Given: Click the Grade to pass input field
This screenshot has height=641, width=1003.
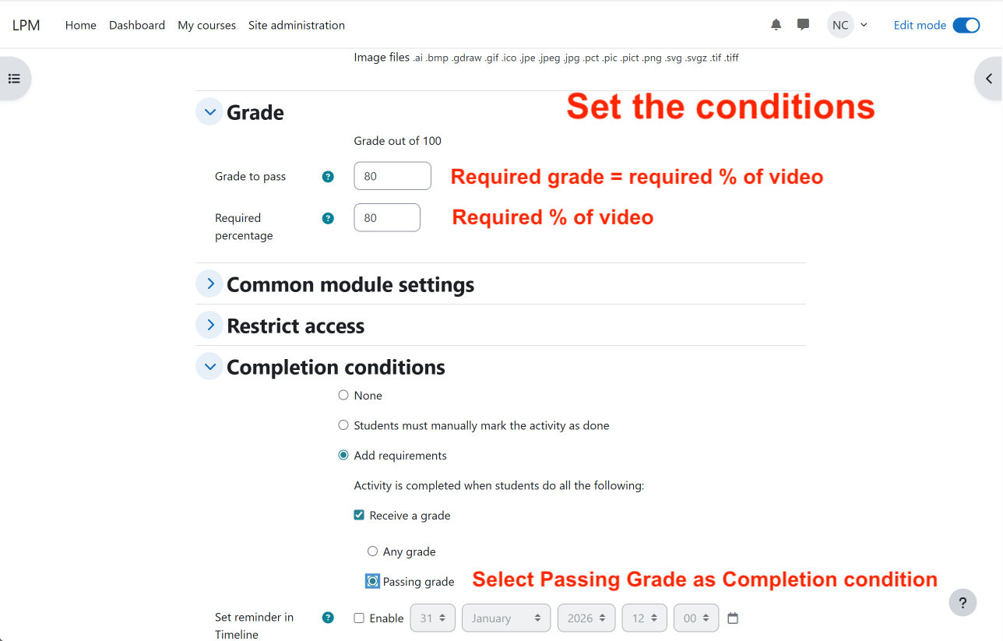Looking at the screenshot, I should 392,176.
